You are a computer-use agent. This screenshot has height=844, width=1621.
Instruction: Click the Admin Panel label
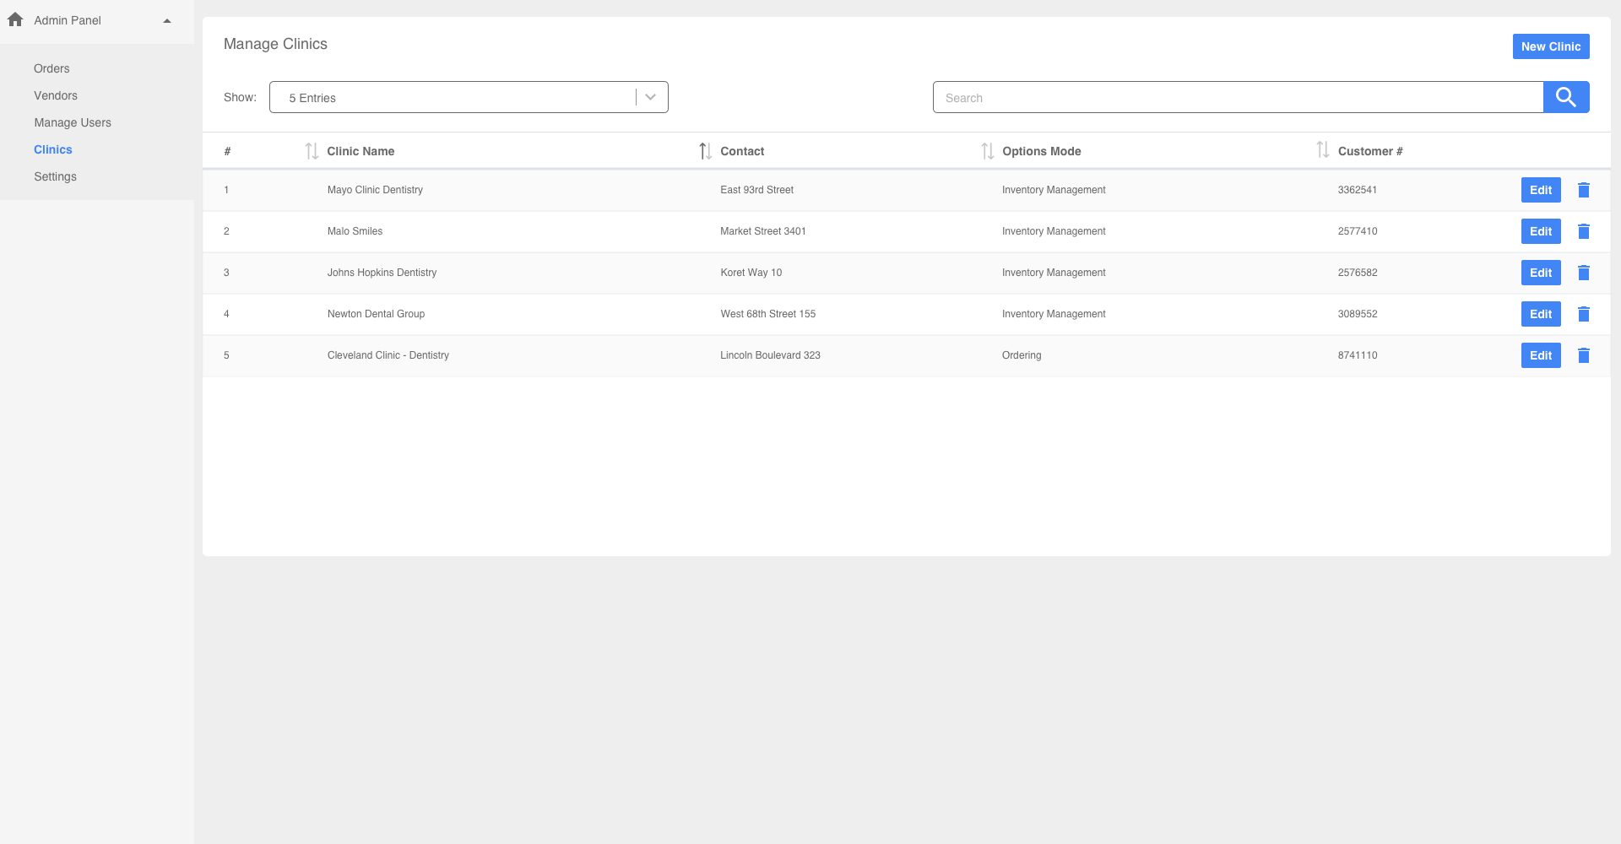coord(68,20)
